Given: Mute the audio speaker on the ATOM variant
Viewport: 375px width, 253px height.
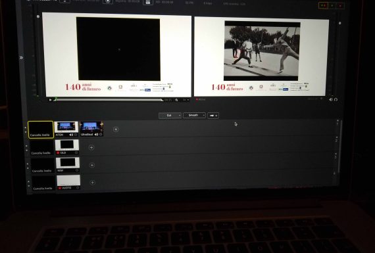Looking at the screenshot, I should 71,135.
